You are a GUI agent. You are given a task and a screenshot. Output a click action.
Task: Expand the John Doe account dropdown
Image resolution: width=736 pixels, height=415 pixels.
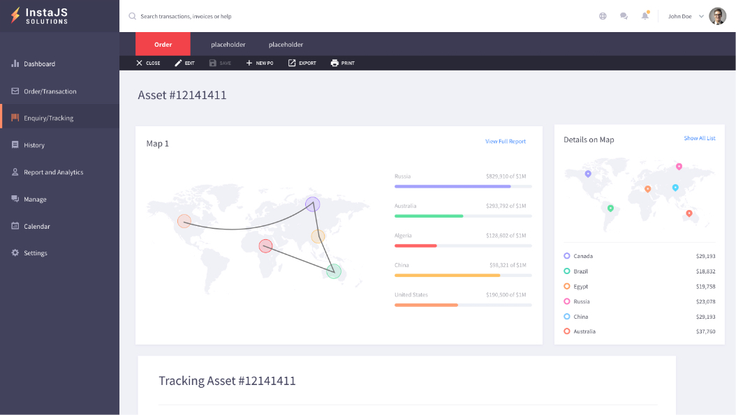pos(701,16)
